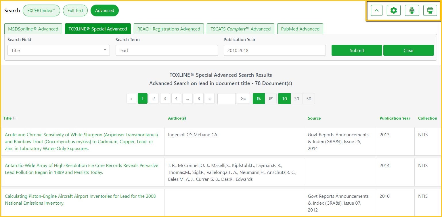Click the page number entry box beside Go

click(x=227, y=99)
